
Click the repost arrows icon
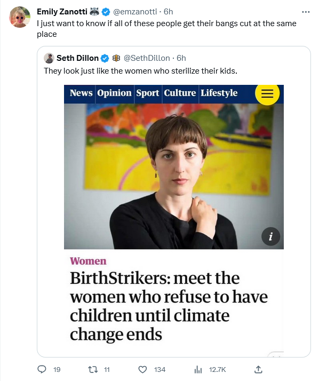point(93,370)
